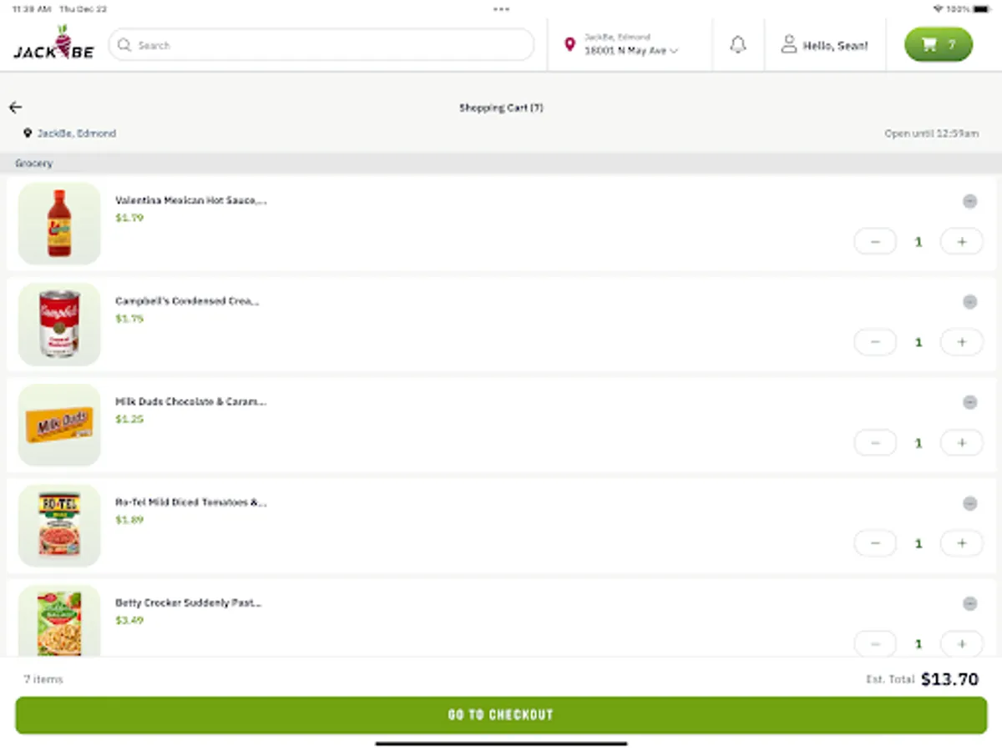Go back with the left arrow

click(x=15, y=108)
